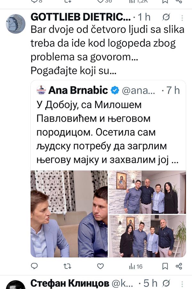The height and width of the screenshot is (289, 192).
Task: View analytics showing 16 views
Action: 136,266
